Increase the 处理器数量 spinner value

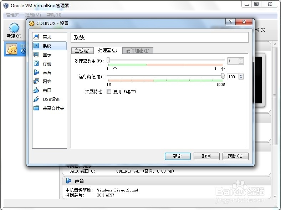click(241, 60)
